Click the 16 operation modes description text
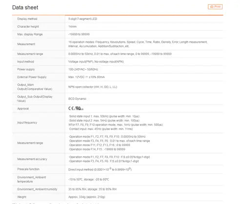 [138, 44]
